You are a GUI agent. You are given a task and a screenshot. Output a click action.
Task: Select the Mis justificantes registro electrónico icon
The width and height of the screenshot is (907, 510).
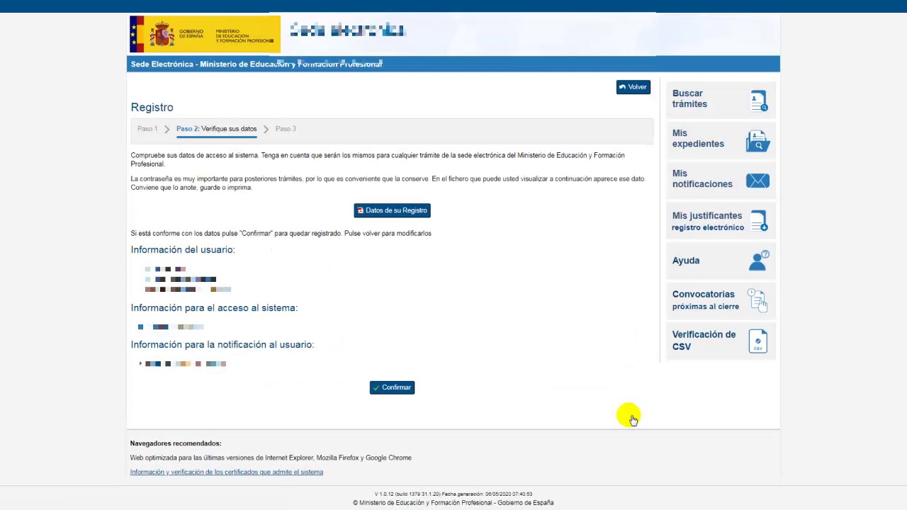tap(758, 221)
